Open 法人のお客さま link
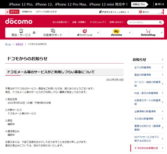The image size is (167, 154). tap(60, 22)
